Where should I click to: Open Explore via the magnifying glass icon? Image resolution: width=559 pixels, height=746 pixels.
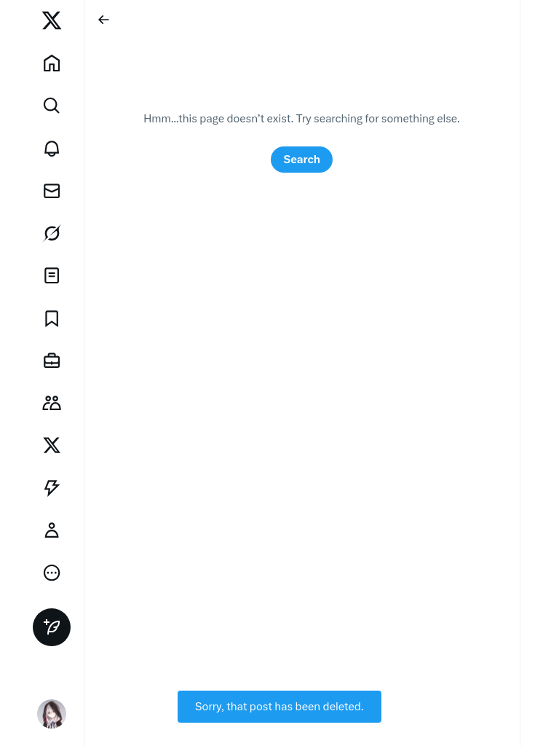(52, 106)
